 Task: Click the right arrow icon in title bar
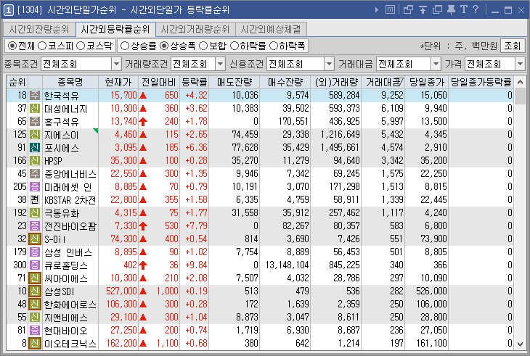(377, 9)
